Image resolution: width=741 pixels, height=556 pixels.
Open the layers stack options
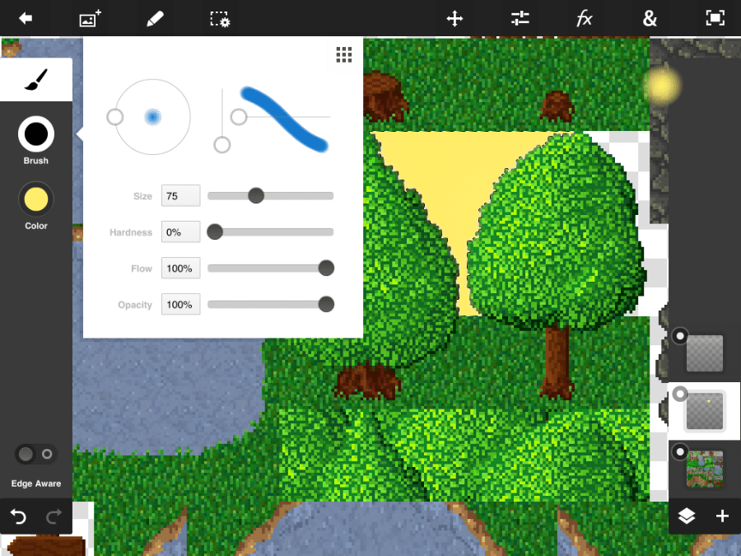point(686,516)
